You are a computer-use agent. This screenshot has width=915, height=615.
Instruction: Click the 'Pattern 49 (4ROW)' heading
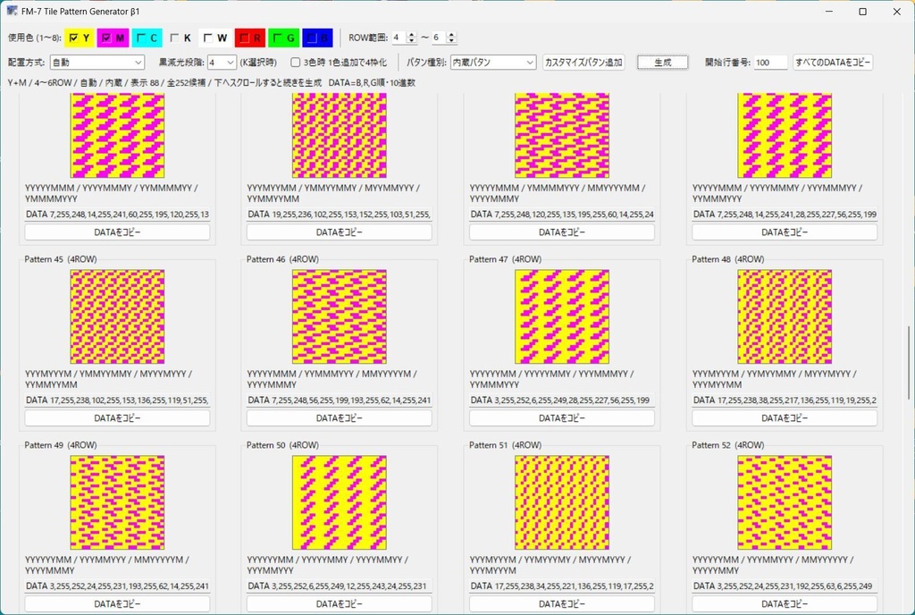click(x=61, y=445)
